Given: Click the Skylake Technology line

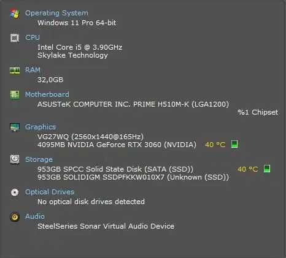Looking at the screenshot, I should pos(72,55).
